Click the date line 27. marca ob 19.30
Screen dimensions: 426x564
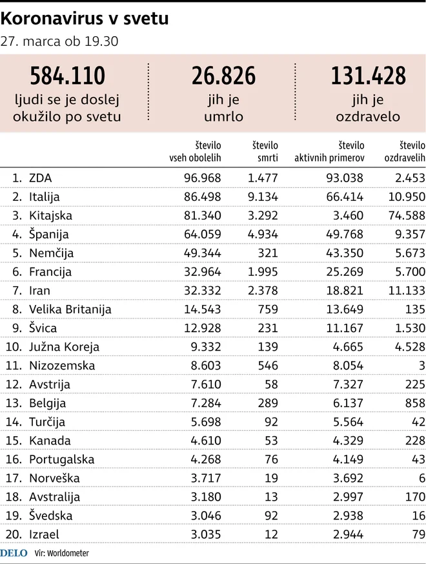pyautogui.click(x=59, y=41)
